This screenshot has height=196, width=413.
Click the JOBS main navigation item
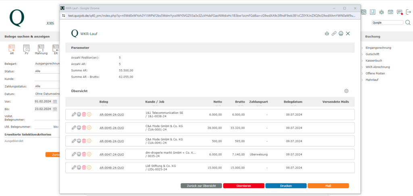coord(50,23)
